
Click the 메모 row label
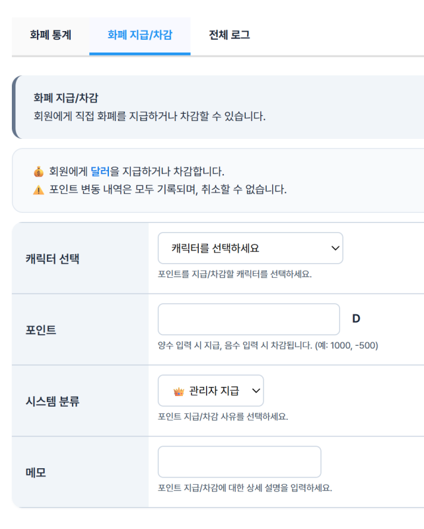(x=36, y=472)
